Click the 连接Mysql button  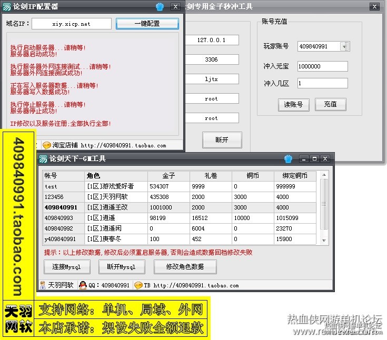(67, 267)
